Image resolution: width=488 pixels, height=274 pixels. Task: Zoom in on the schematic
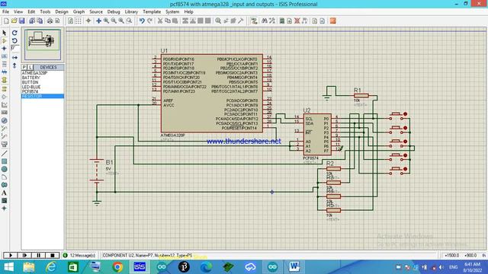(107, 21)
